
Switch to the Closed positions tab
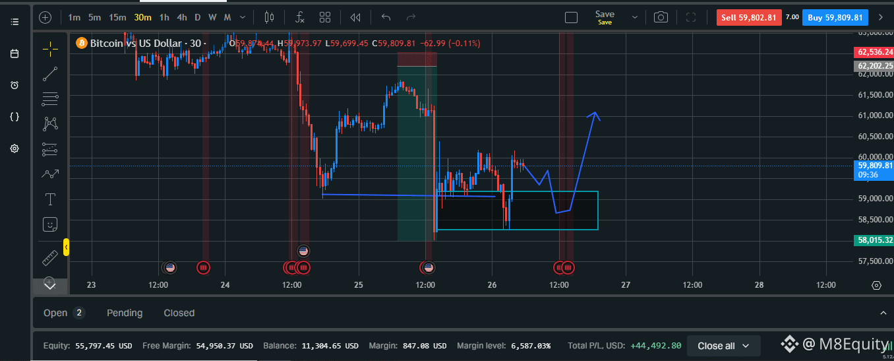click(x=179, y=313)
